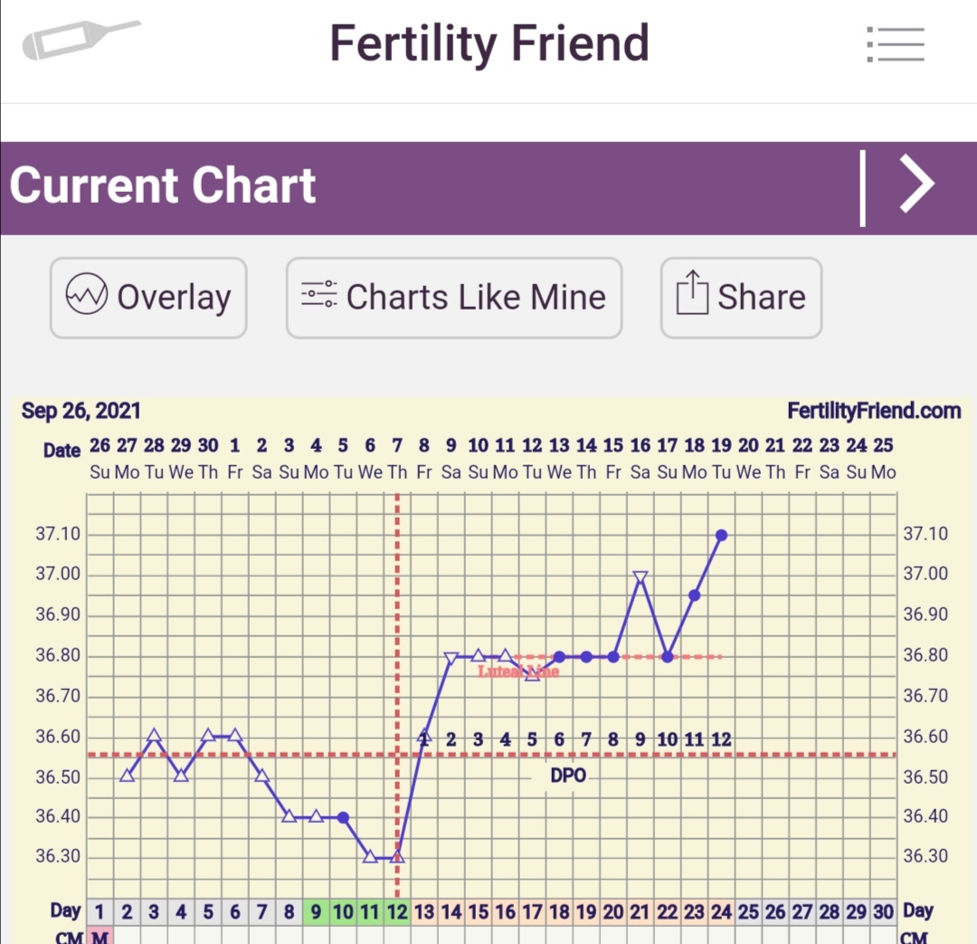
Task: Go to the next chart with the arrow
Action: tap(917, 184)
